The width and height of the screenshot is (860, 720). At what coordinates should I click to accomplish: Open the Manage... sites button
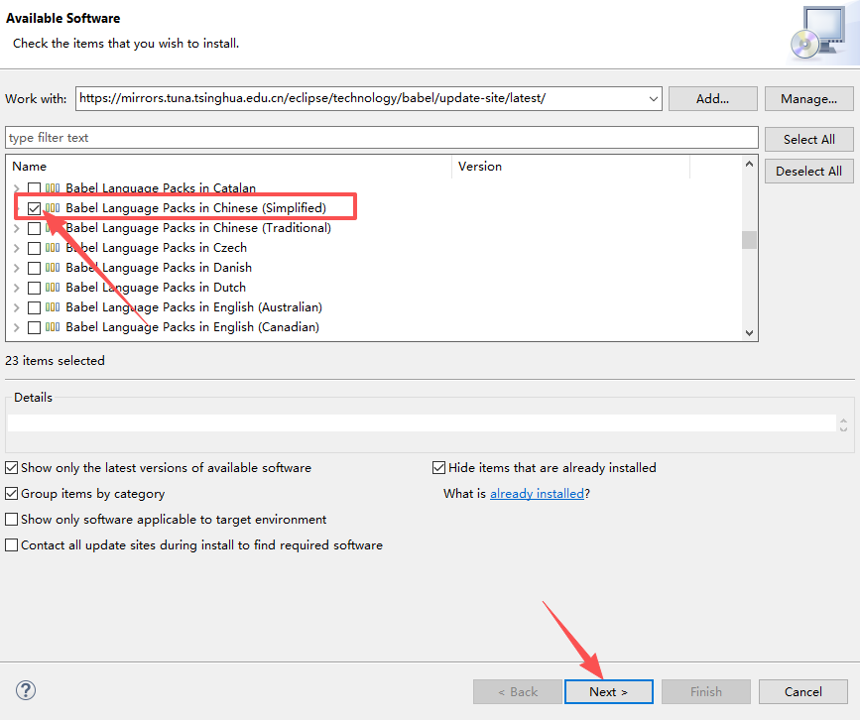tap(809, 99)
